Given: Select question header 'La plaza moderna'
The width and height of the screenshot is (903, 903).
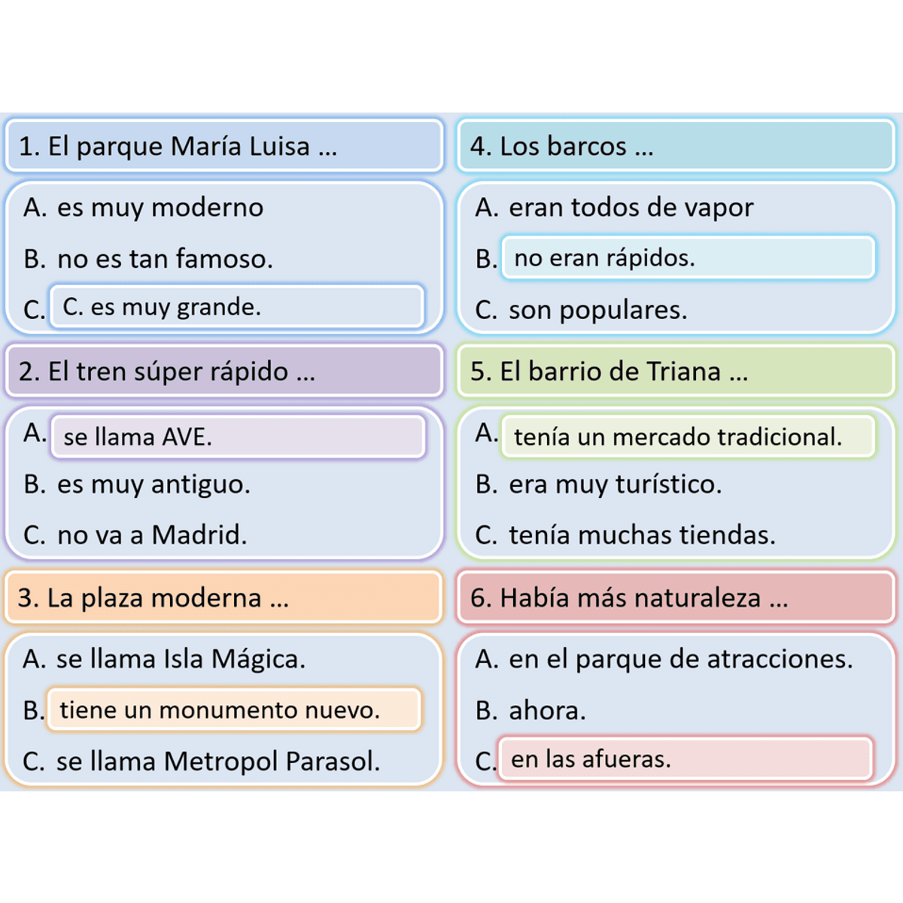Looking at the screenshot, I should 223,597.
